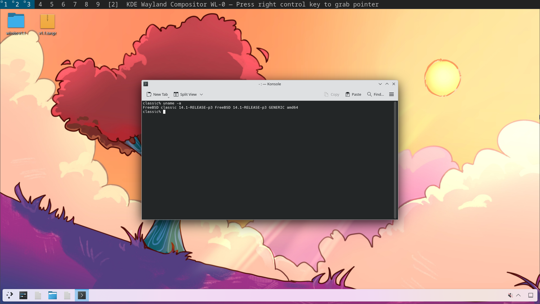Image resolution: width=540 pixels, height=304 pixels.
Task: Click the New Tab button
Action: [x=157, y=95]
